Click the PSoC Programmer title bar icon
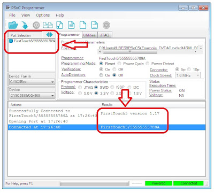Viewport: 214px width, 193px height. click(7, 7)
